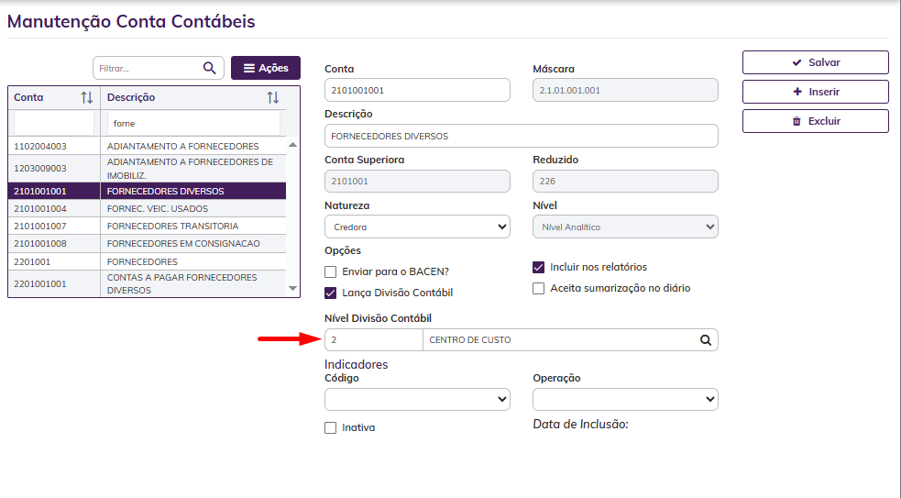
Task: Open the Operação dropdown
Action: coord(625,399)
